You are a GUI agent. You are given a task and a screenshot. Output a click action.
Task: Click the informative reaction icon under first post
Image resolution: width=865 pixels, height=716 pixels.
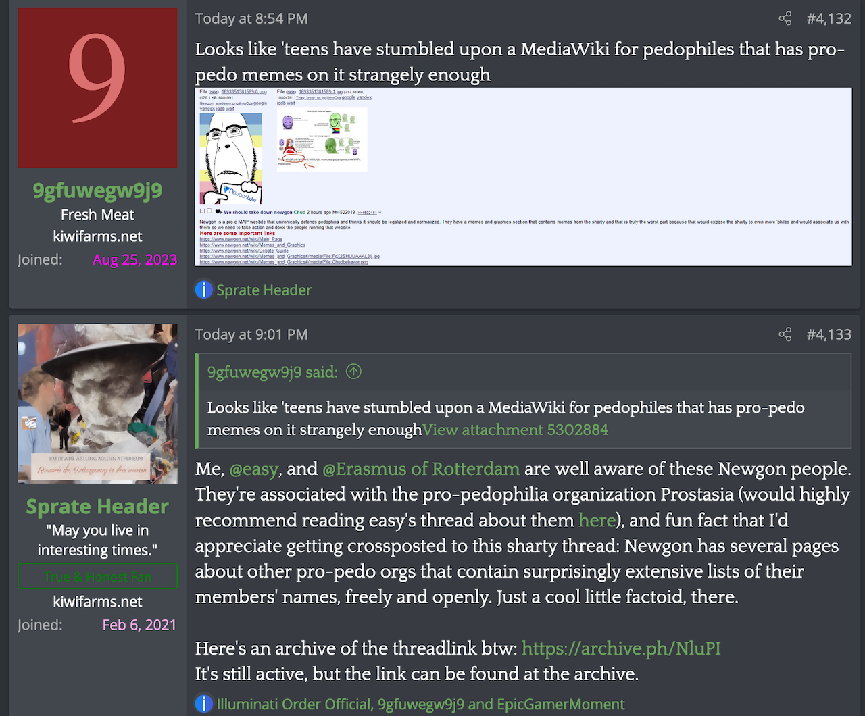(203, 290)
